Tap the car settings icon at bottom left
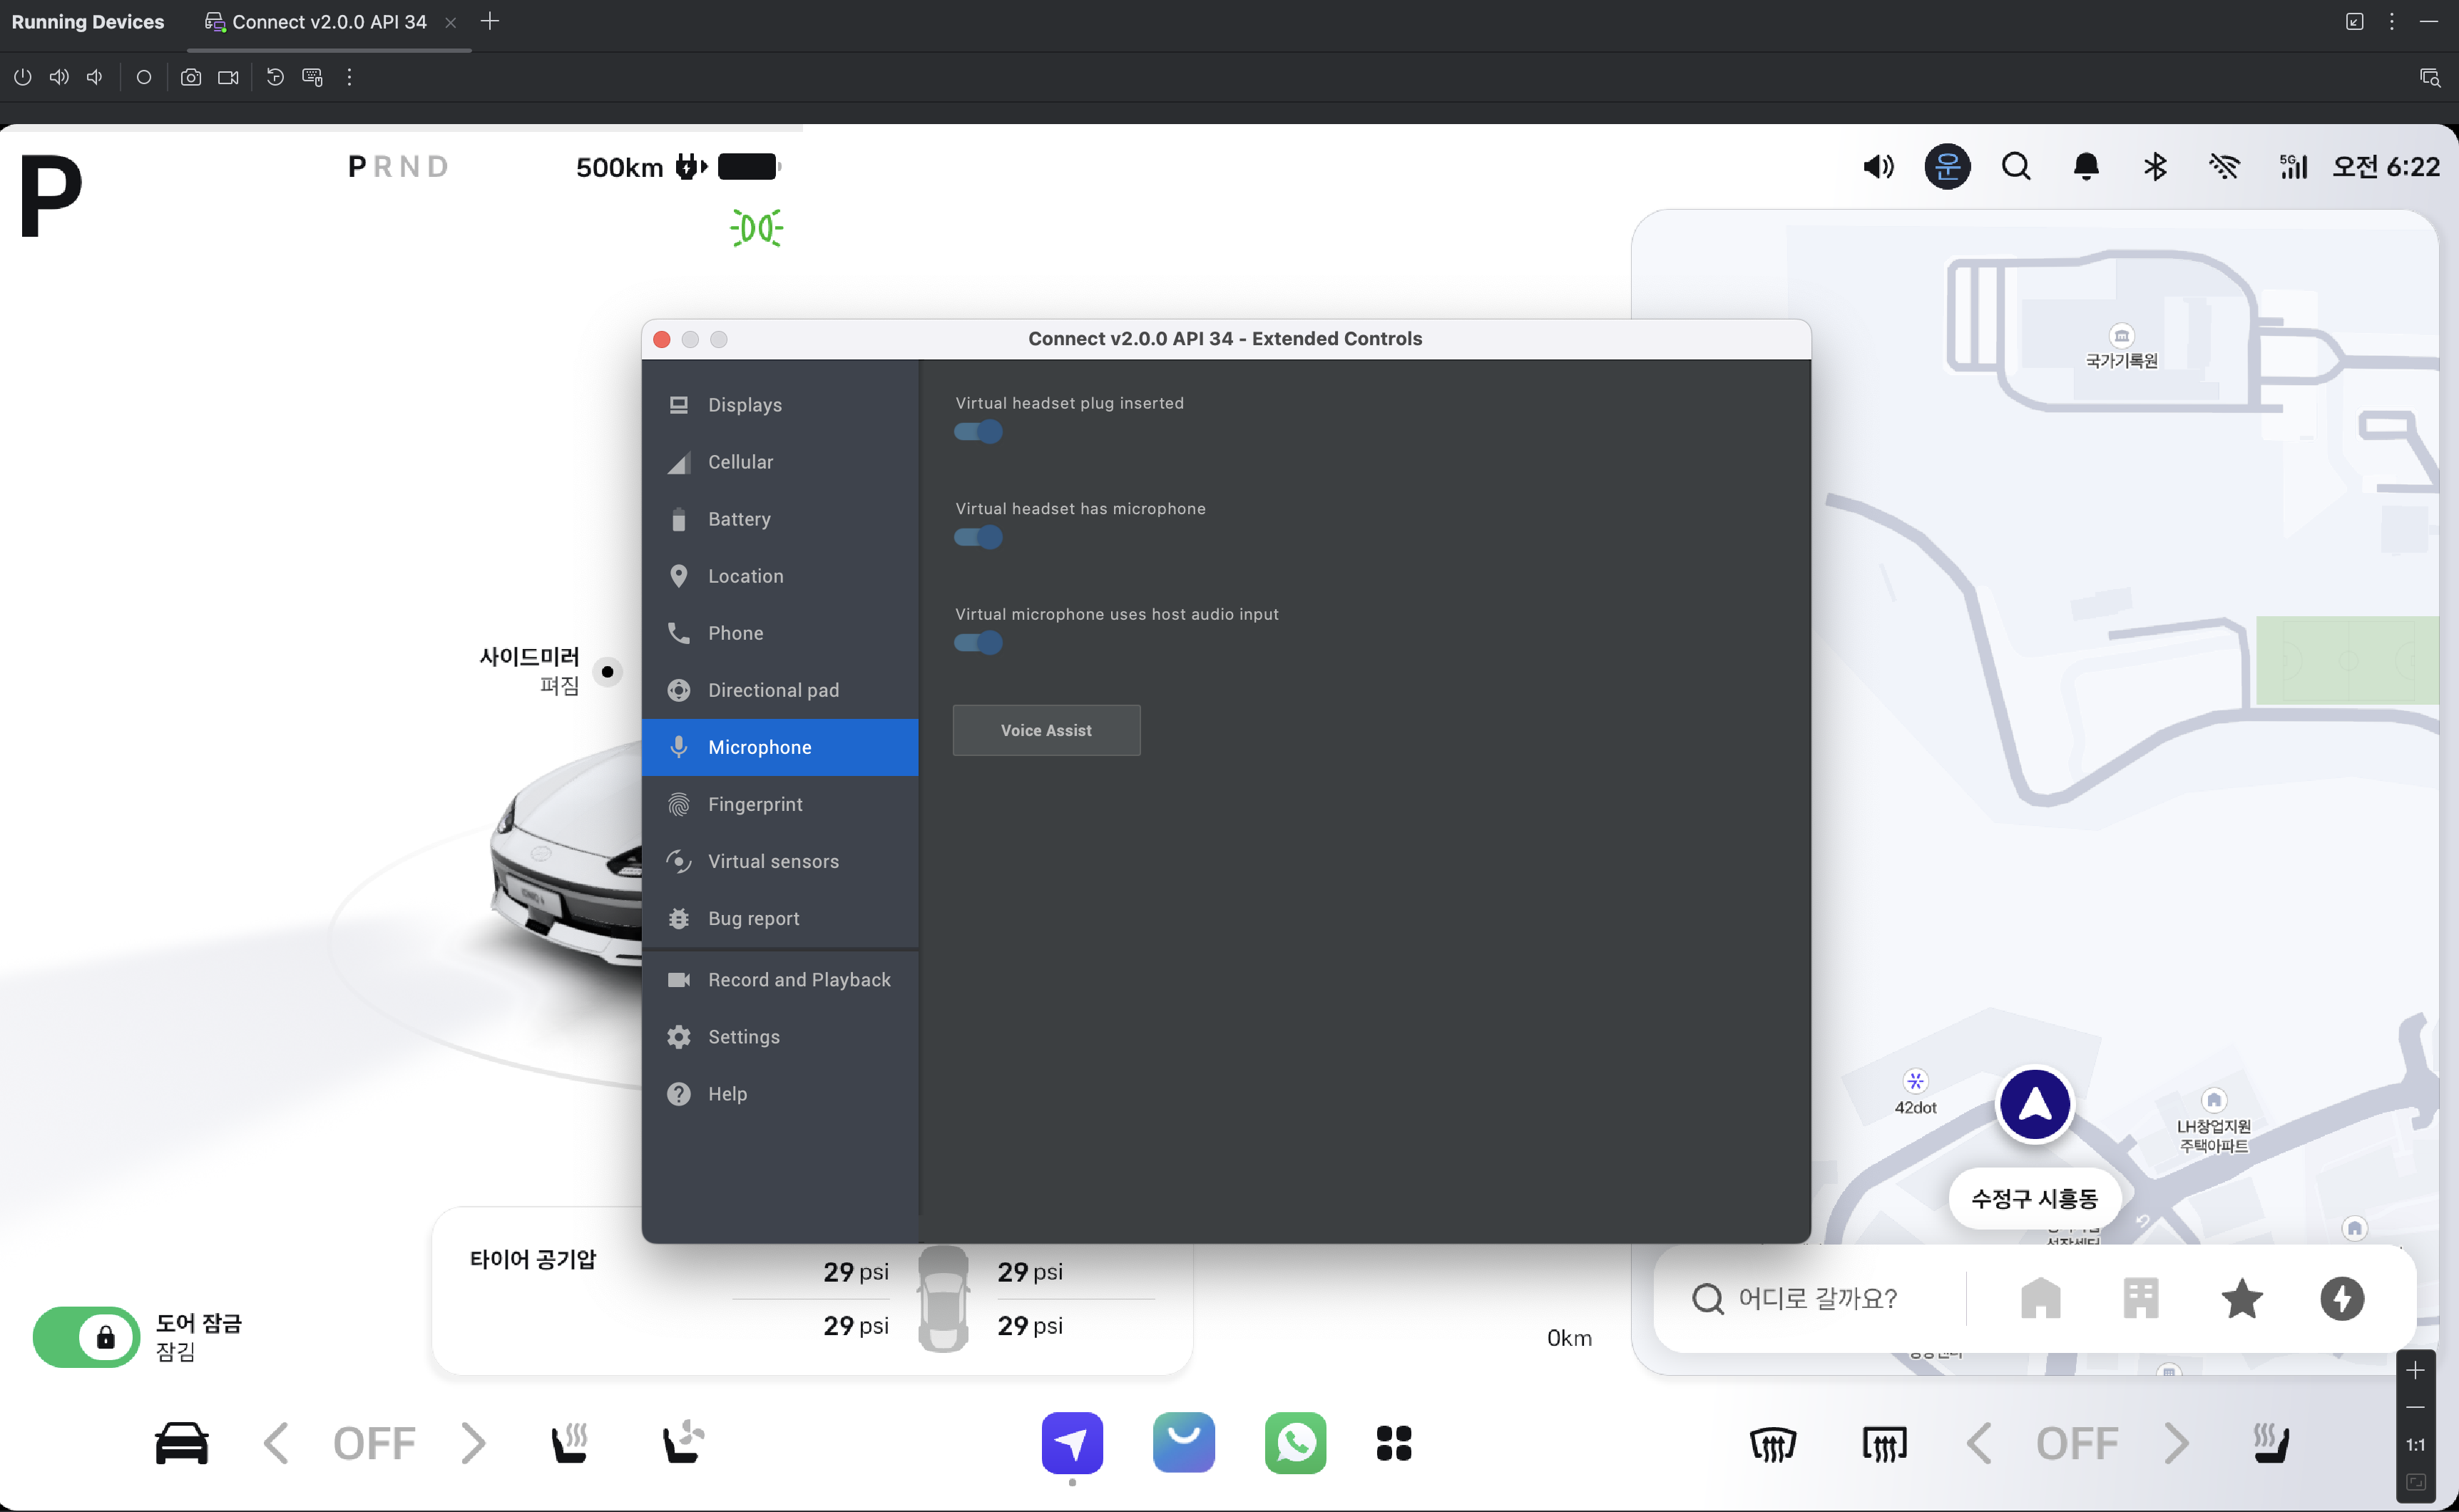Viewport: 2459px width, 1512px height. [x=182, y=1442]
